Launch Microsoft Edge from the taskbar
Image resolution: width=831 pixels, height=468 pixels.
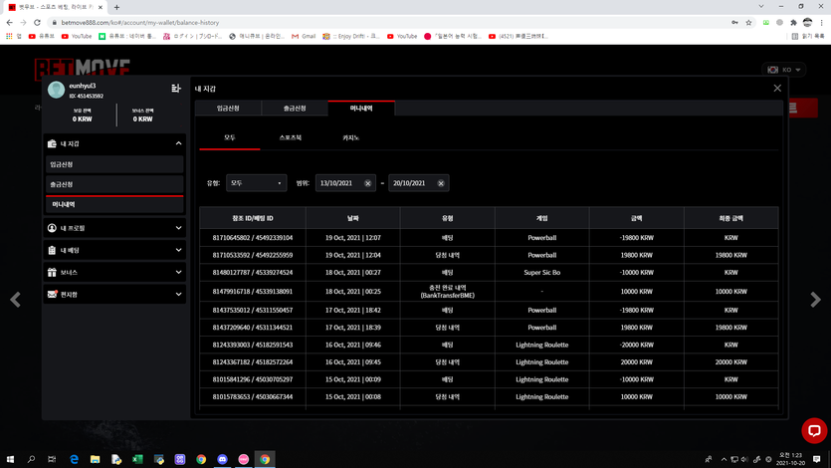pos(74,459)
